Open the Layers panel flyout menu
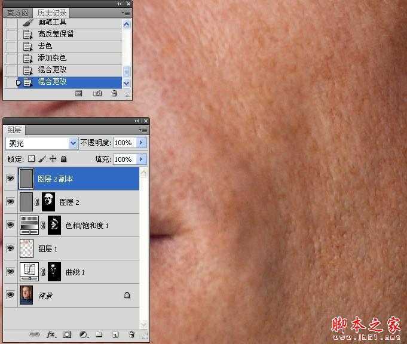Screen dimensions: 407x344 (x=143, y=130)
